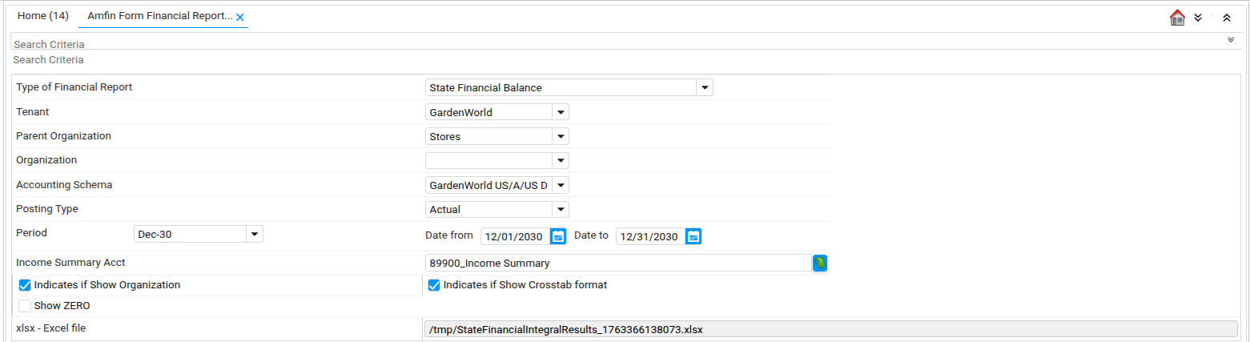Screen dimensions: 1250x342
Task: Open Type of Financial Report dropdown
Action: pos(705,87)
